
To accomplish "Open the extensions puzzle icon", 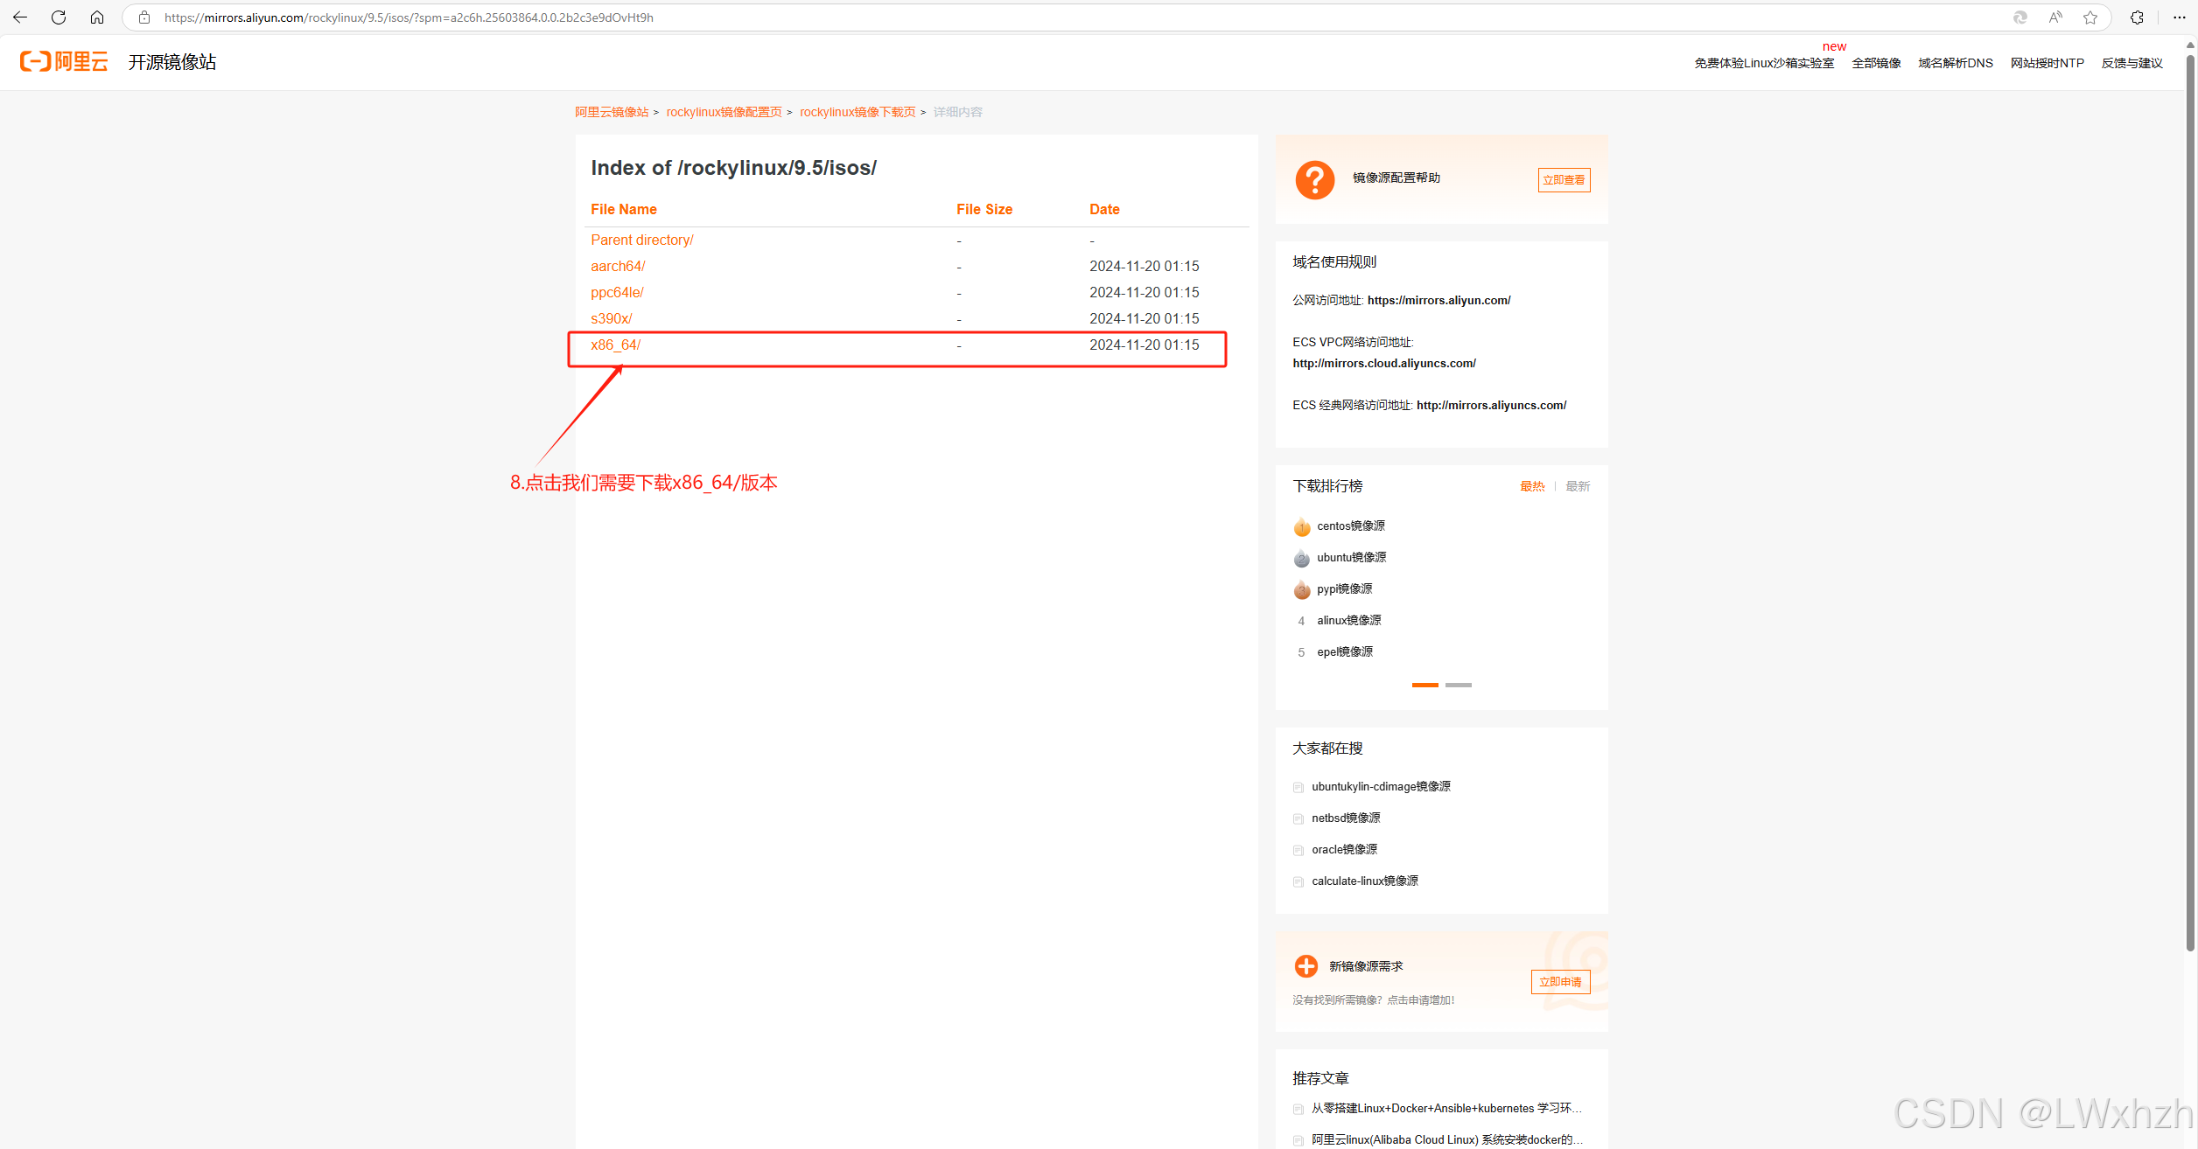I will (x=2137, y=17).
